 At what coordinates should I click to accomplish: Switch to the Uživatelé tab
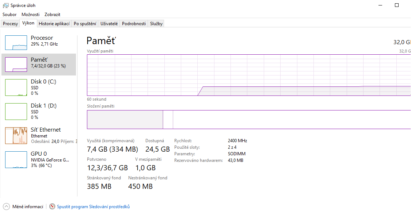pyautogui.click(x=109, y=24)
